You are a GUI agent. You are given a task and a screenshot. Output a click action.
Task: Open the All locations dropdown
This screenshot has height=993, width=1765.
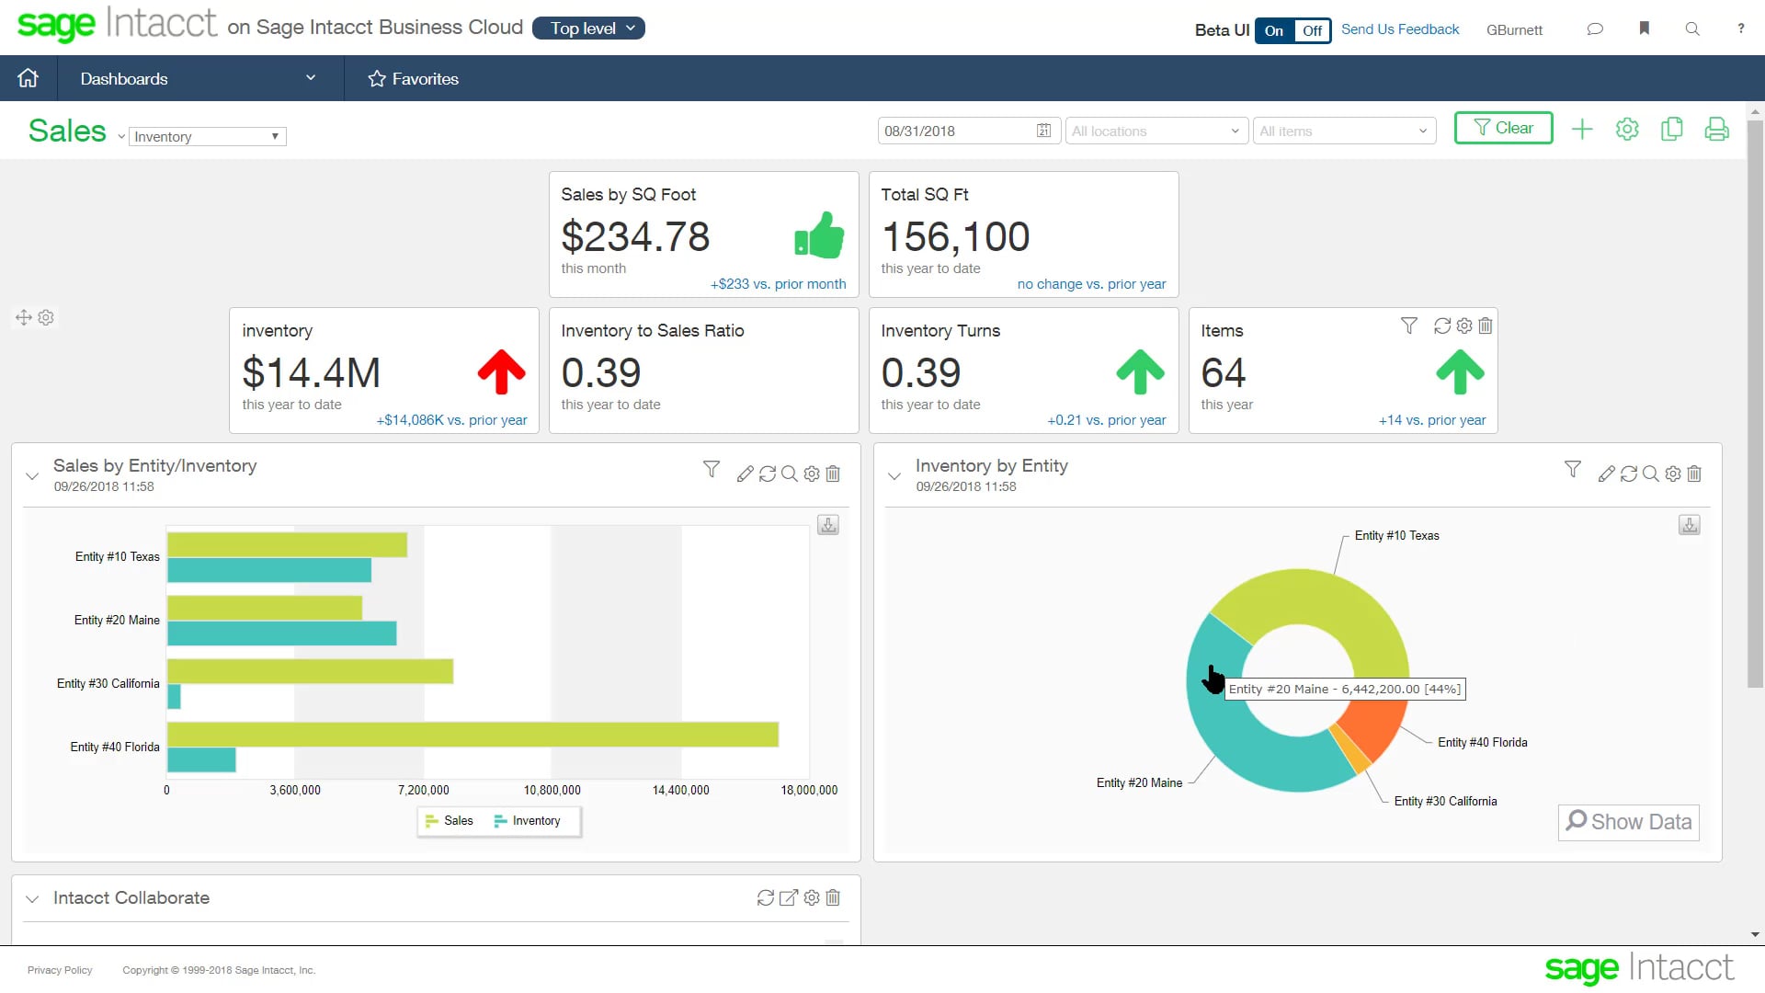(1156, 131)
